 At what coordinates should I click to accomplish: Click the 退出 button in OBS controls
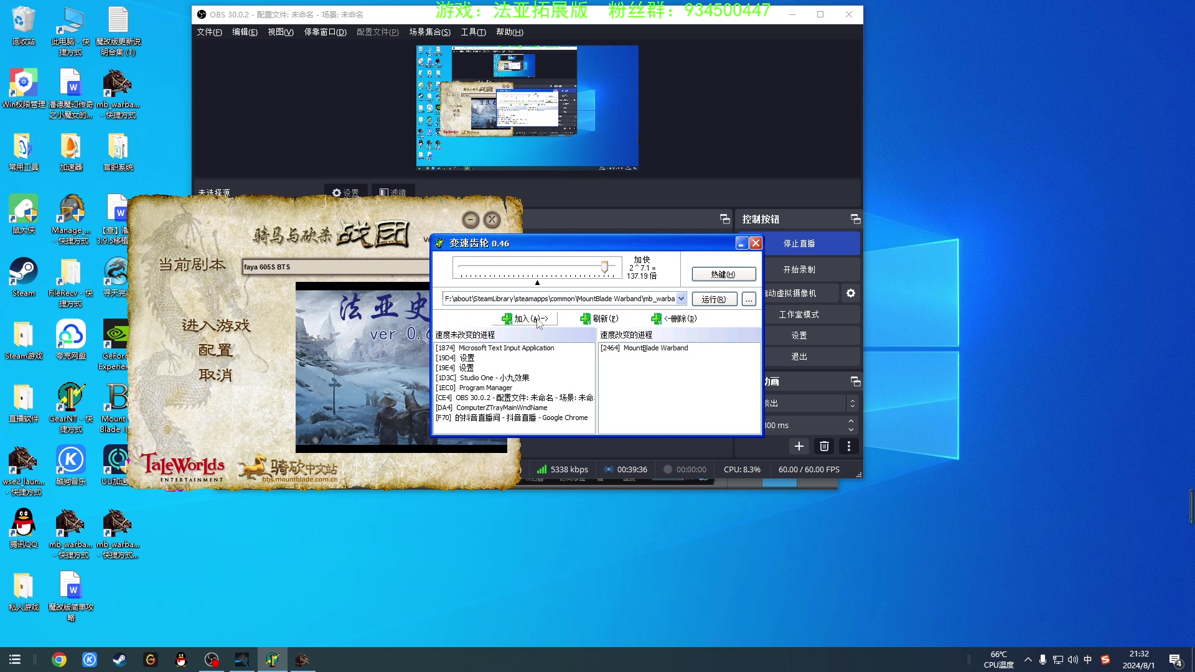(799, 357)
